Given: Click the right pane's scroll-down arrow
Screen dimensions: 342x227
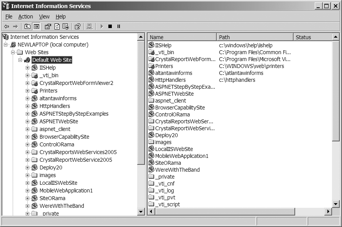Looking at the screenshot, I should (x=335, y=204).
